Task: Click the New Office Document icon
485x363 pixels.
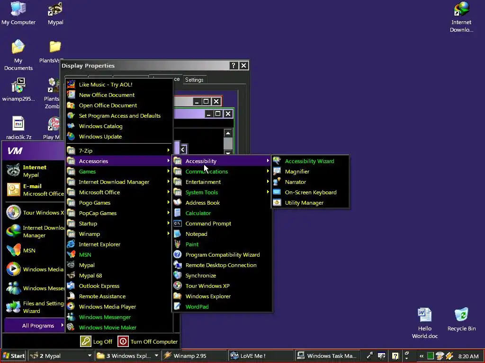Action: pyautogui.click(x=71, y=95)
